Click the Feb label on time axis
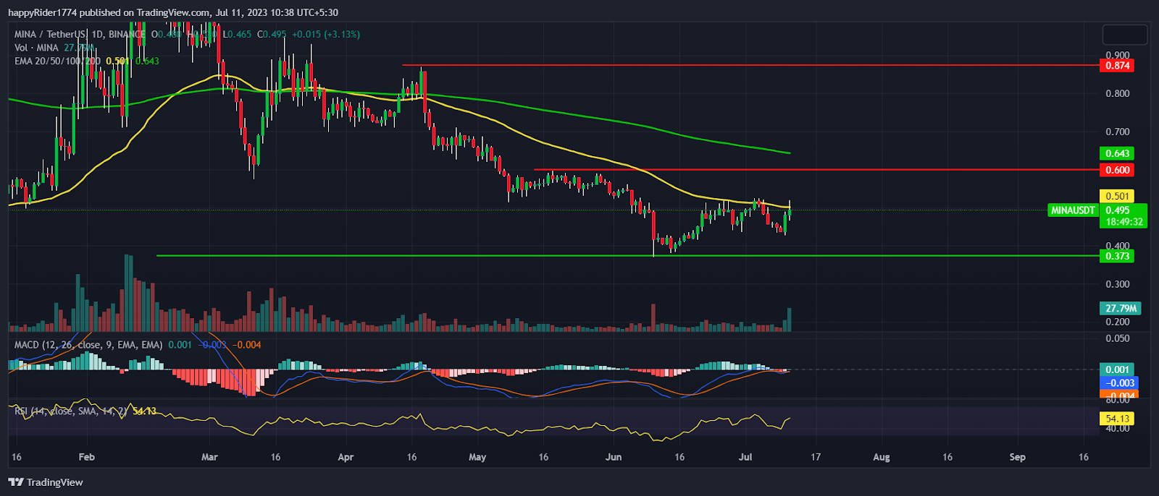The width and height of the screenshot is (1159, 496). coord(86,457)
